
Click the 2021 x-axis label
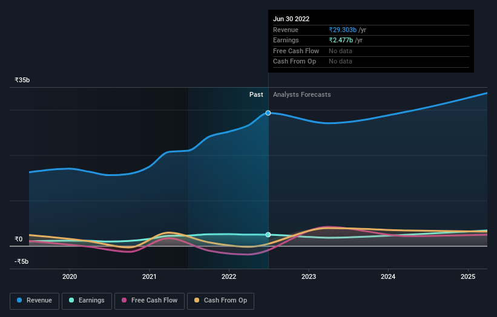150,277
